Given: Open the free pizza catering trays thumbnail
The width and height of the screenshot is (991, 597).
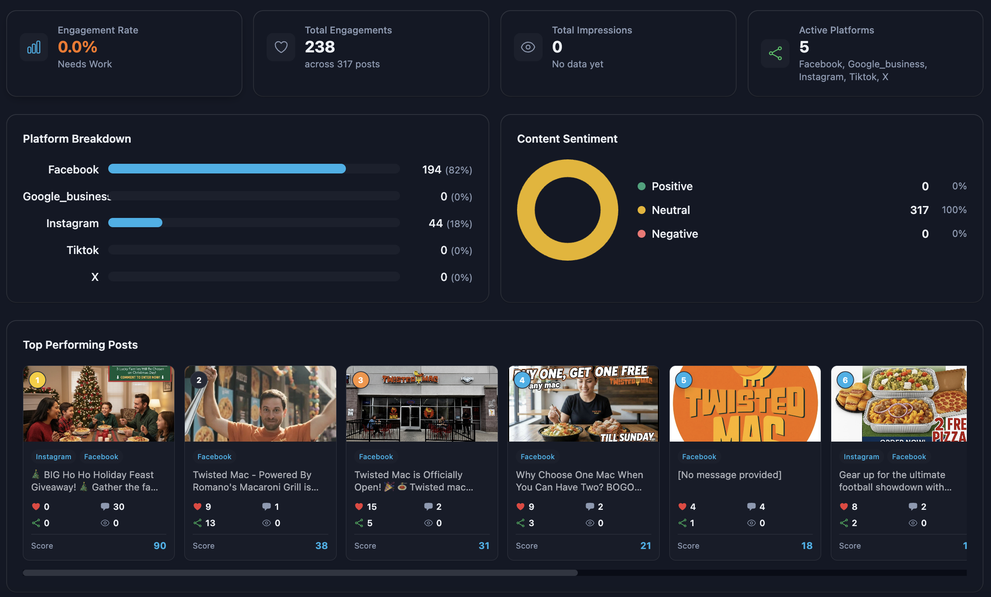Looking at the screenshot, I should [x=899, y=404].
